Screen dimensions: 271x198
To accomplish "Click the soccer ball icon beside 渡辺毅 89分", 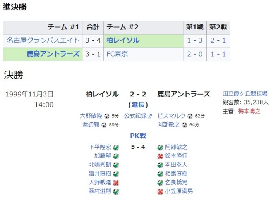I will (x=104, y=125).
